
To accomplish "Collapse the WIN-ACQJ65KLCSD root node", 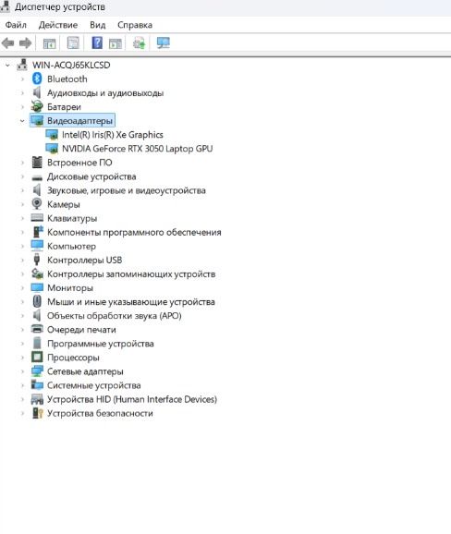I will pyautogui.click(x=7, y=65).
